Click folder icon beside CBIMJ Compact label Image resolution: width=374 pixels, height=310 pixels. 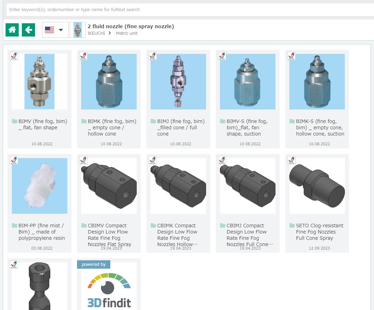click(223, 226)
